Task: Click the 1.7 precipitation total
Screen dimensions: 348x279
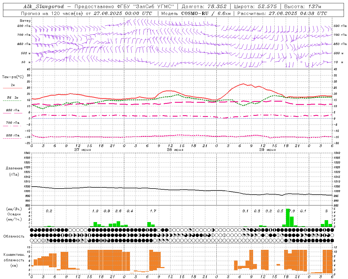Action: tap(153, 211)
